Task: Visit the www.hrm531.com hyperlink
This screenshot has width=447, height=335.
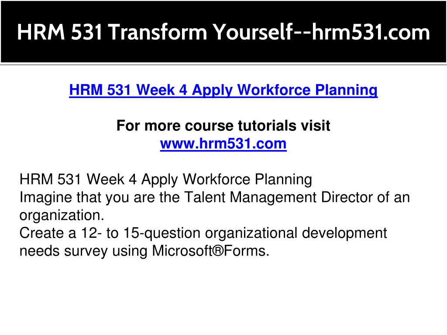Action: coord(223,144)
